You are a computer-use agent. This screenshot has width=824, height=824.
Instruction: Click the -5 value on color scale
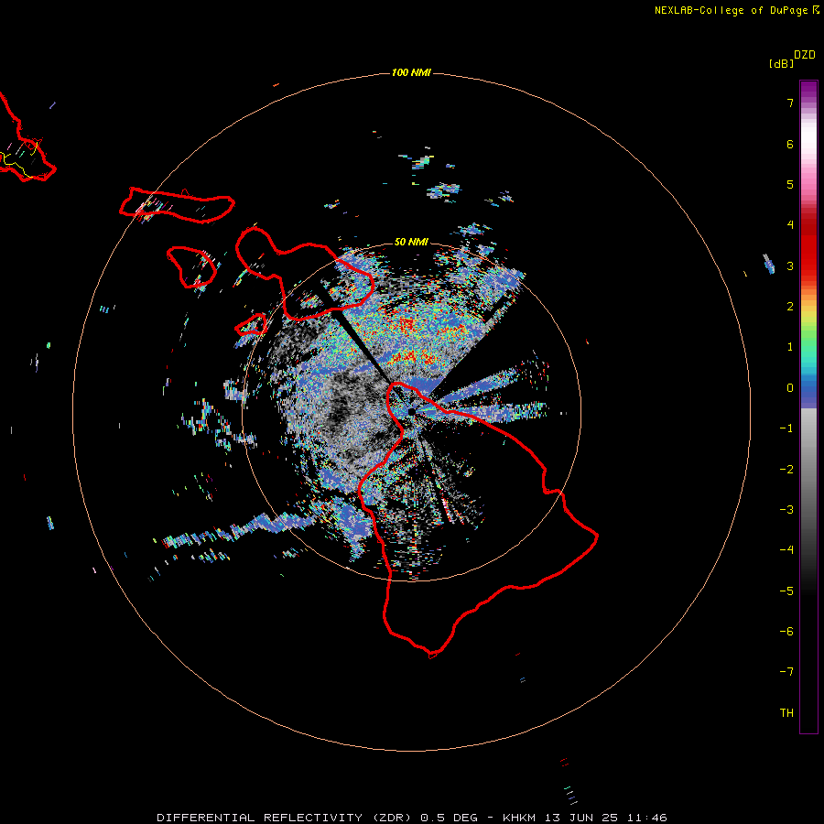[786, 591]
